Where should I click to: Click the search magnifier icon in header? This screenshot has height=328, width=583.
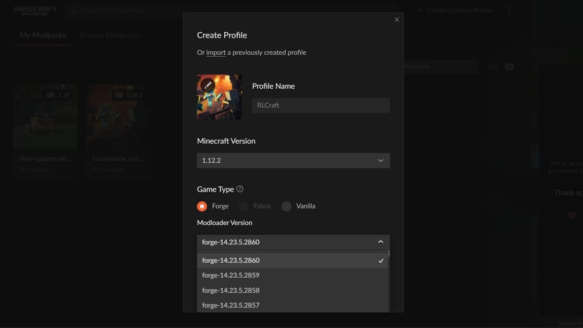point(74,10)
